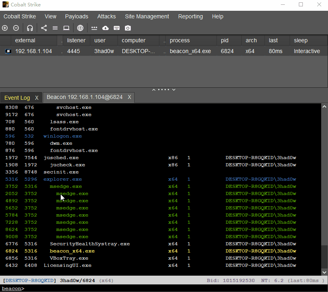Open Listeners via the headphones icon
The image size is (328, 292).
point(30,28)
